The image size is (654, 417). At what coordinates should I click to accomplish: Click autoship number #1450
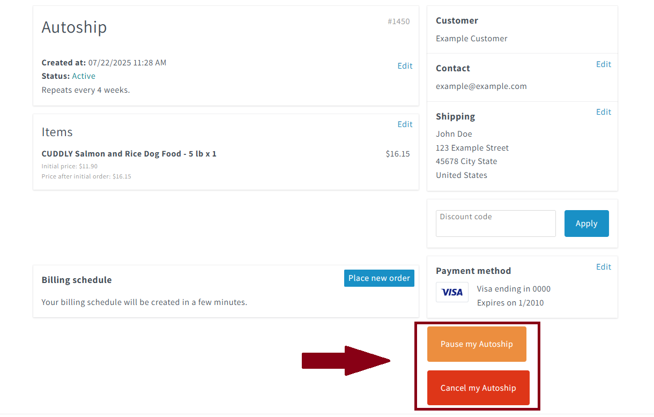(x=398, y=21)
